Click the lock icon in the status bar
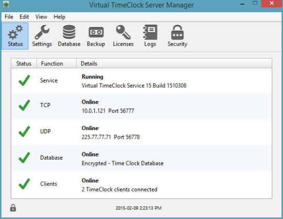 tap(13, 208)
